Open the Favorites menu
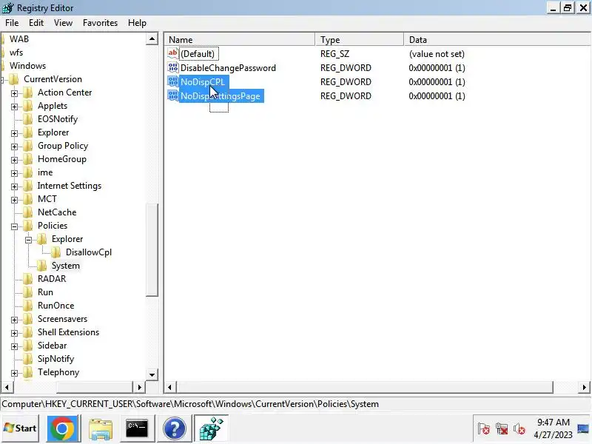 click(x=100, y=23)
